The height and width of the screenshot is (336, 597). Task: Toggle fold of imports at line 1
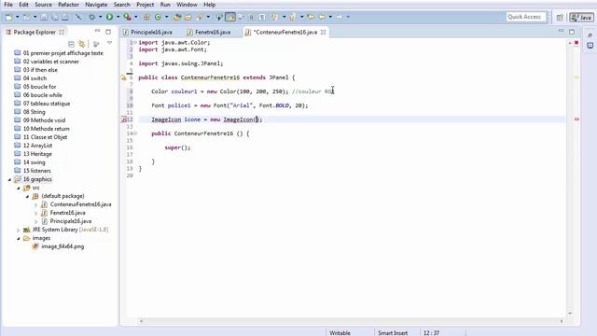coord(134,43)
